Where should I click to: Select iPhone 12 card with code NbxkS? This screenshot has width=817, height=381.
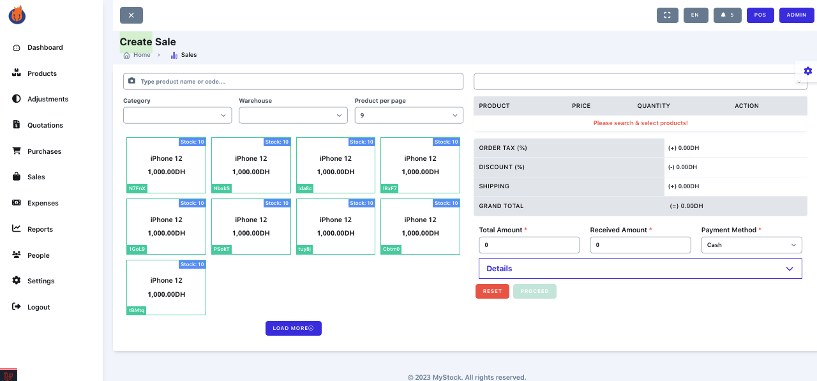tap(251, 165)
